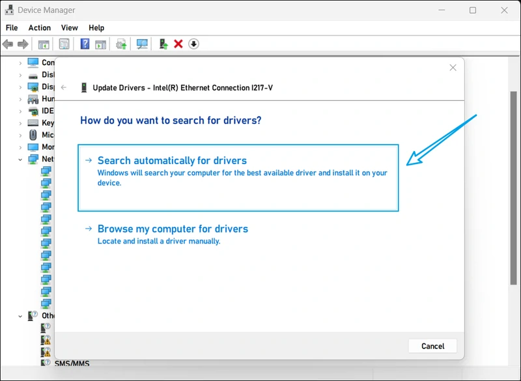The width and height of the screenshot is (521, 381).
Task: Click Scan for hardware changes toolbar icon
Action: (142, 44)
